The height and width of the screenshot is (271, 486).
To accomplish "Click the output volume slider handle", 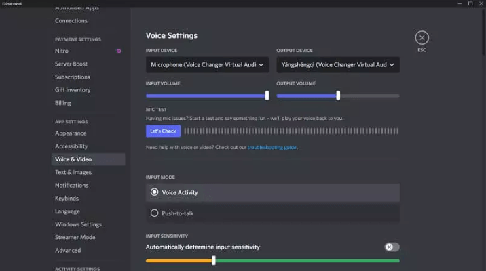I will point(338,96).
